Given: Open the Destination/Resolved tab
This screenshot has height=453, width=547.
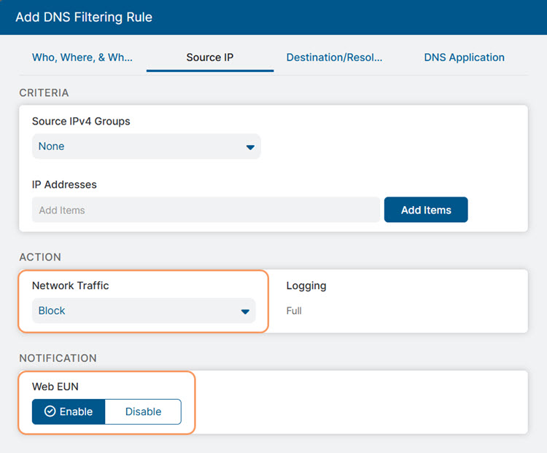Looking at the screenshot, I should [x=334, y=58].
